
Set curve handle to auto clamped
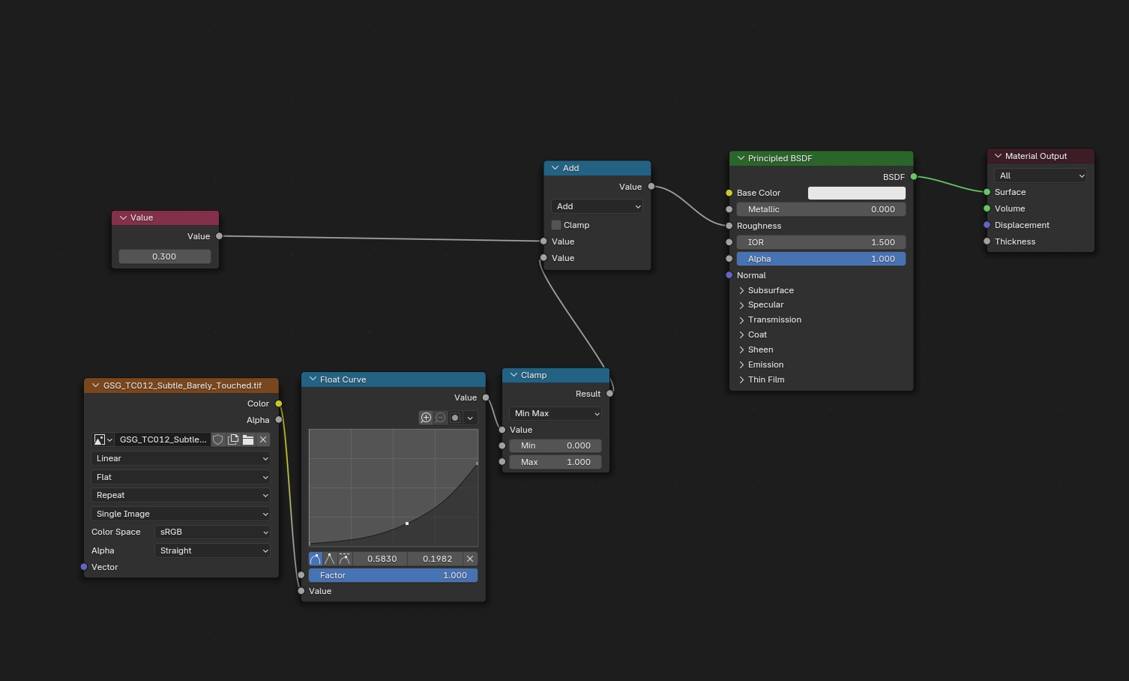point(344,559)
